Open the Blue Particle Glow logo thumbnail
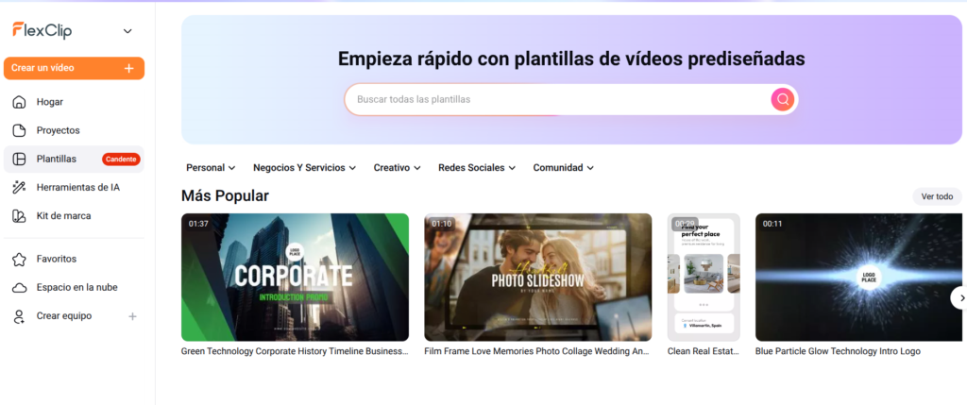 [859, 278]
